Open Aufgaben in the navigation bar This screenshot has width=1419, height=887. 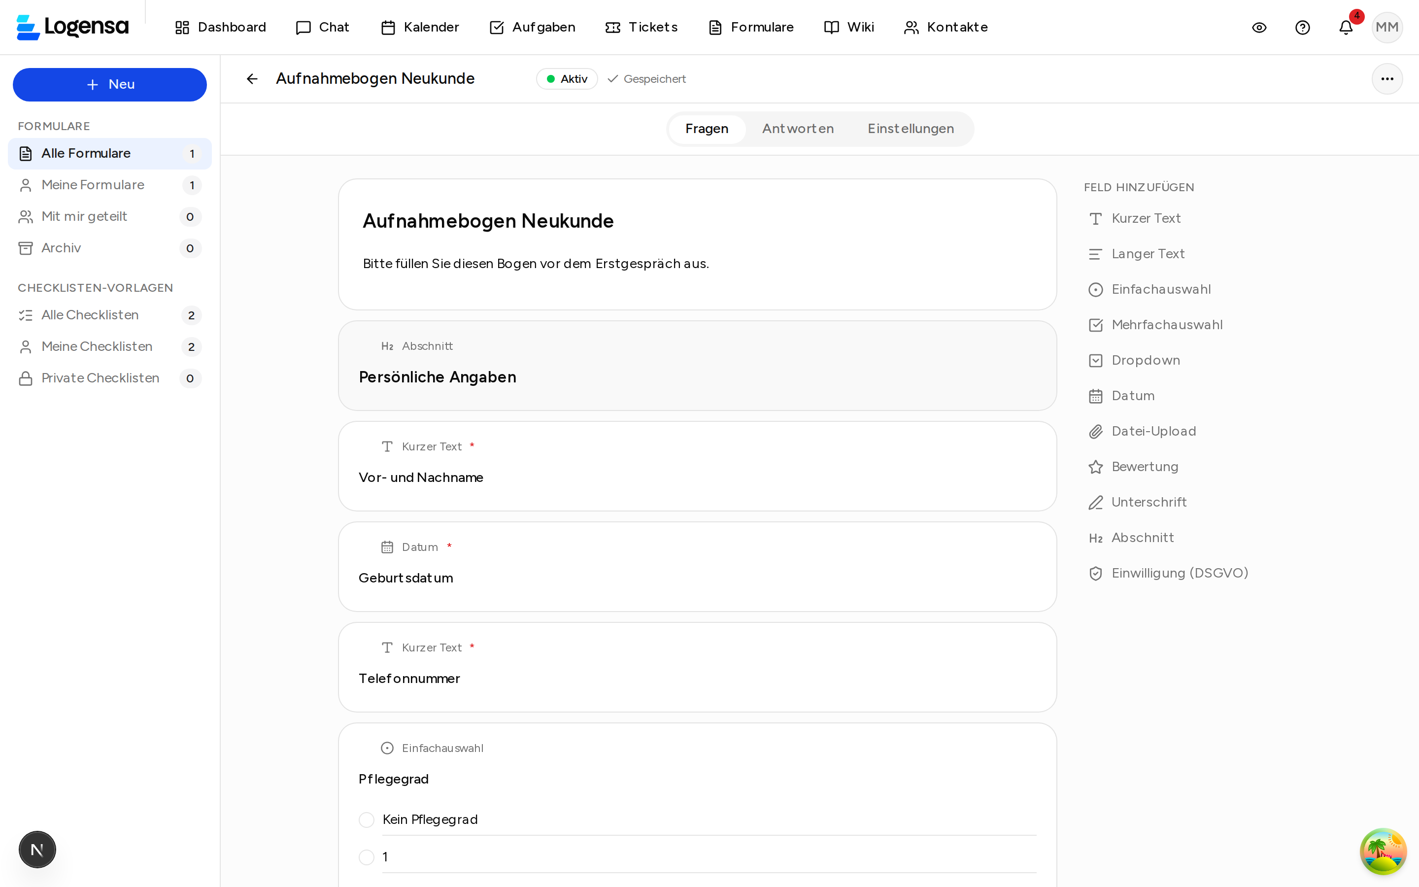point(533,27)
